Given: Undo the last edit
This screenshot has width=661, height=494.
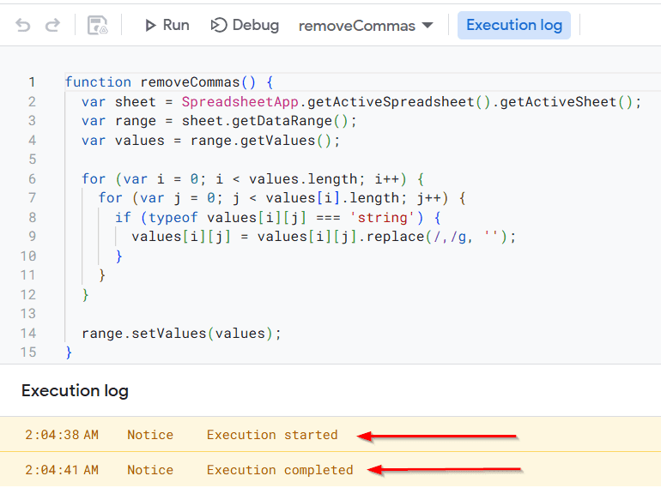Looking at the screenshot, I should [x=23, y=25].
